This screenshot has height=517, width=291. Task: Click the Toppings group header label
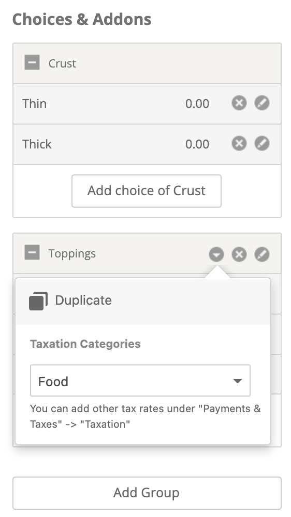pyautogui.click(x=72, y=253)
